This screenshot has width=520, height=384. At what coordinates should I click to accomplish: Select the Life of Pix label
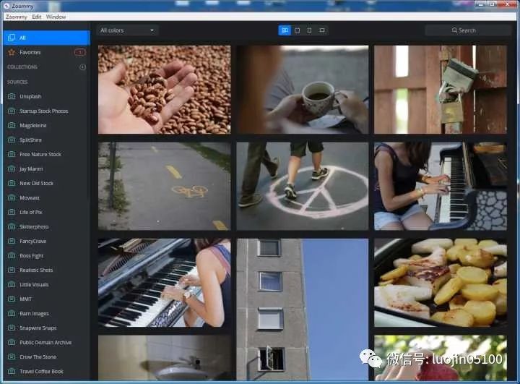click(31, 212)
